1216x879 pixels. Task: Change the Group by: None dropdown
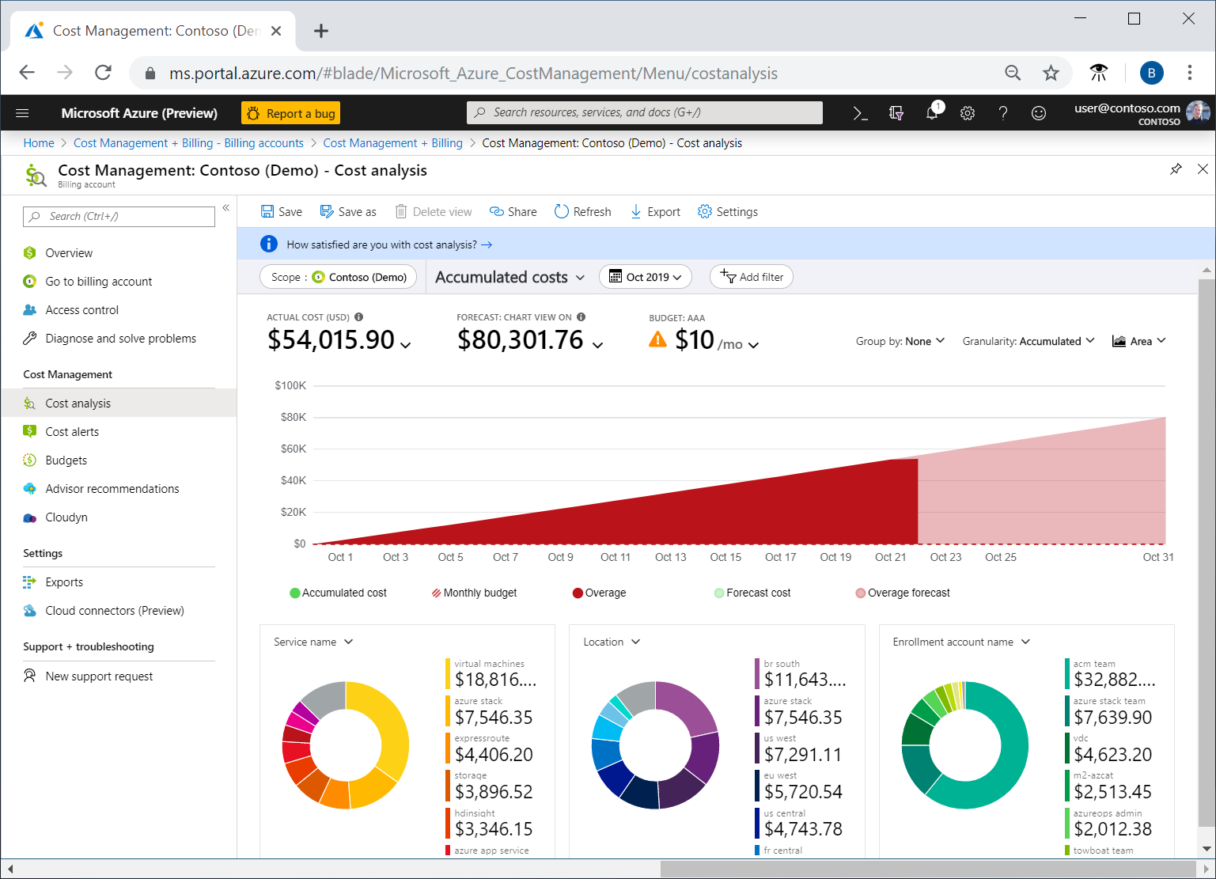(900, 341)
